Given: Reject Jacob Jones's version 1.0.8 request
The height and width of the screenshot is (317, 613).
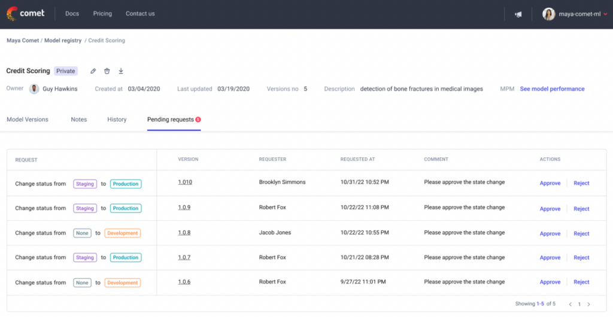Looking at the screenshot, I should (581, 234).
